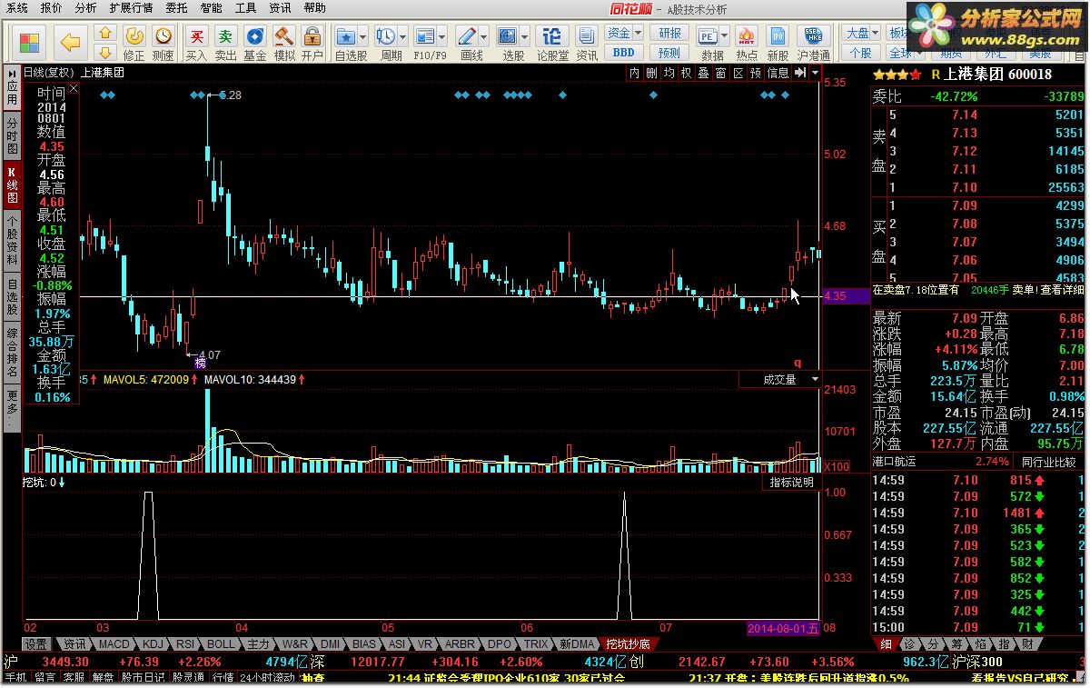Expand the 周期 dropdown arrow
The image size is (1090, 688).
pyautogui.click(x=403, y=37)
